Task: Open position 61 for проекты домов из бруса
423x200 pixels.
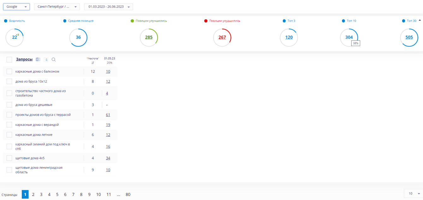Action: (108, 115)
